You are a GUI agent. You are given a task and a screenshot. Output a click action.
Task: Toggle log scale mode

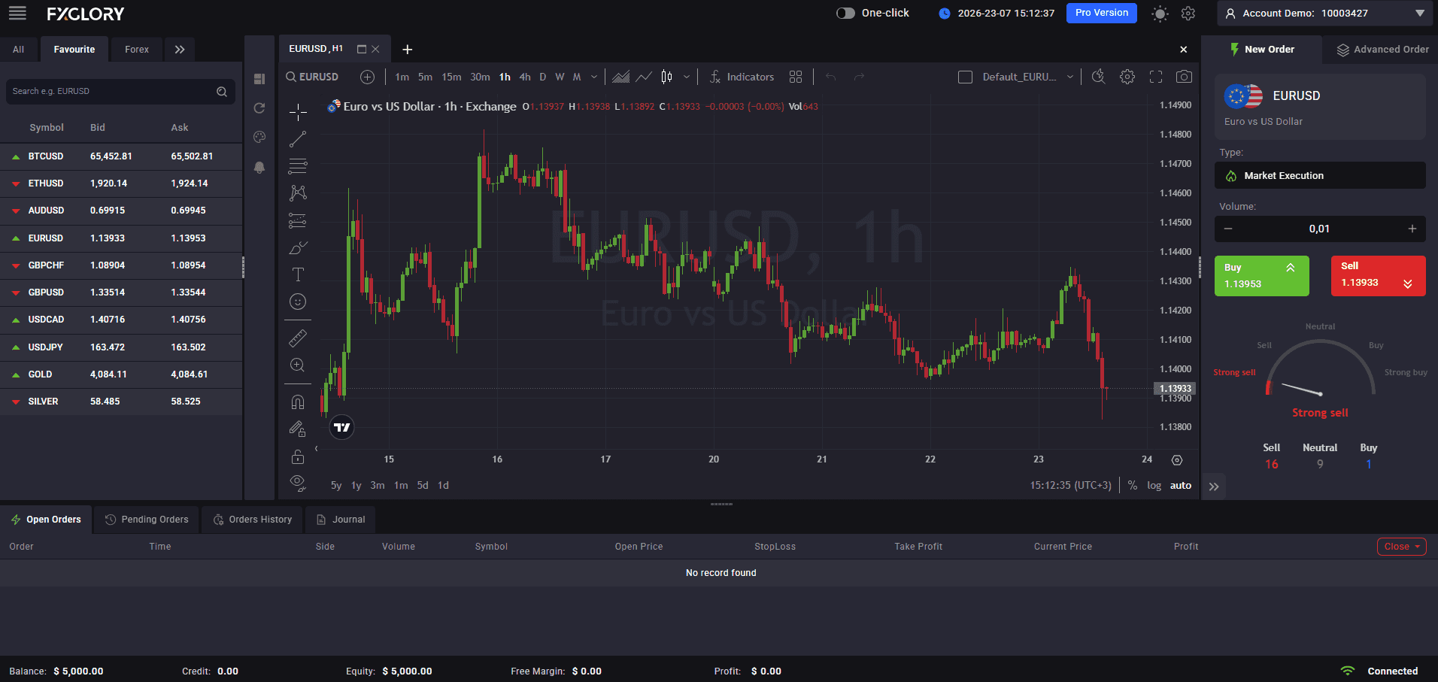tap(1154, 486)
